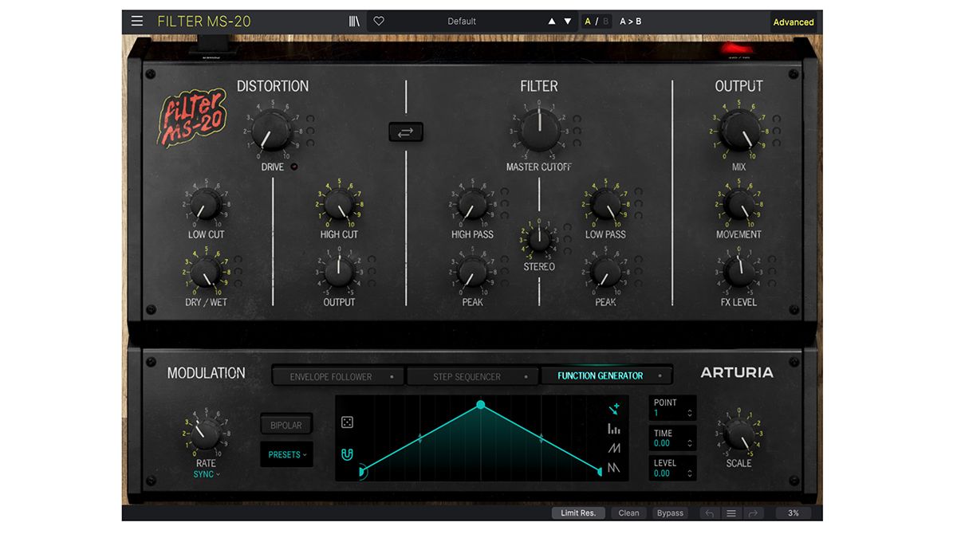Adjust Level value stepper arrows
This screenshot has width=957, height=538.
coord(690,473)
